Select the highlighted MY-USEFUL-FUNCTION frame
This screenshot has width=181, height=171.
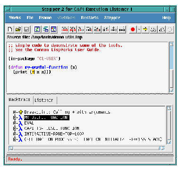coord(47,117)
